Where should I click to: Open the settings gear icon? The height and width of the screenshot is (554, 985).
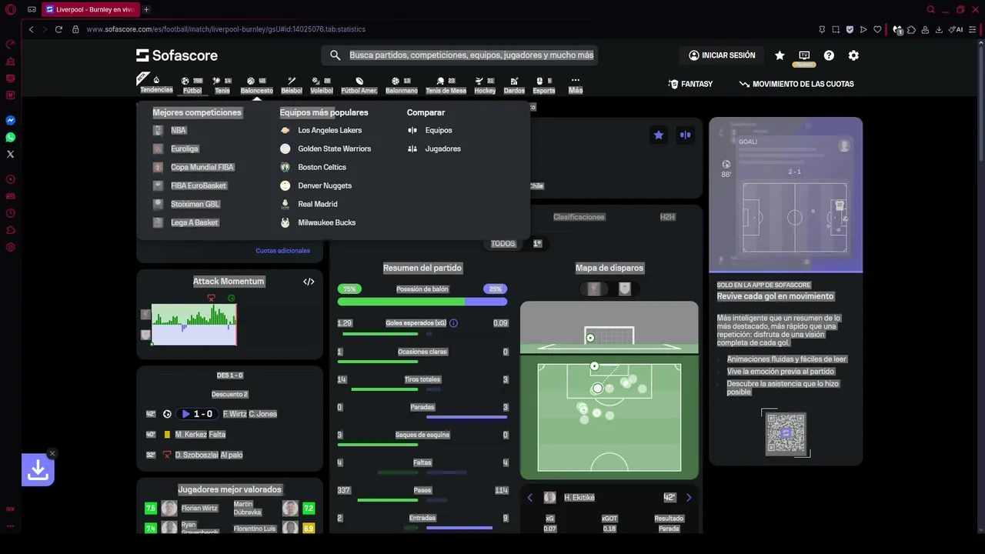point(853,55)
